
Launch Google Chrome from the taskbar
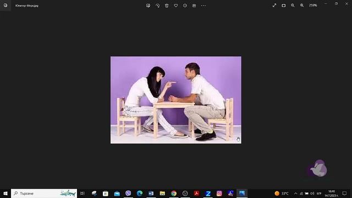click(x=174, y=193)
